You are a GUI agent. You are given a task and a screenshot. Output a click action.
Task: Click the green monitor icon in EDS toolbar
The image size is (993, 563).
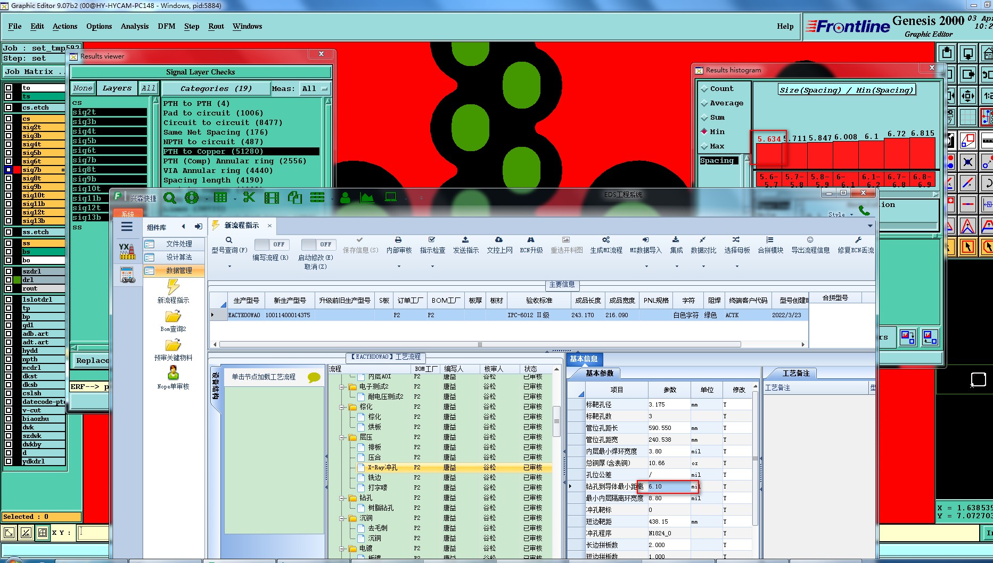coord(391,197)
